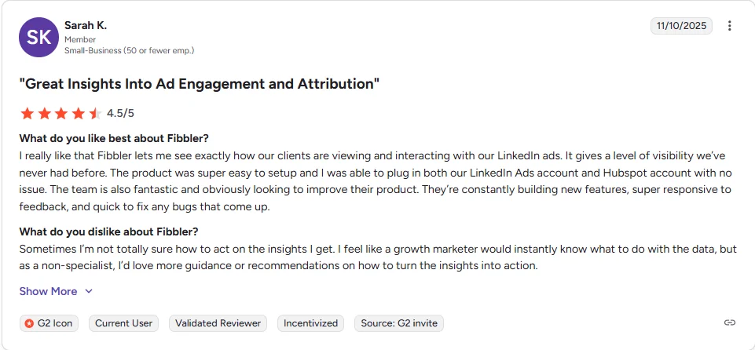
Task: Open reviewer Sarah K.'s profile name
Action: [x=86, y=25]
